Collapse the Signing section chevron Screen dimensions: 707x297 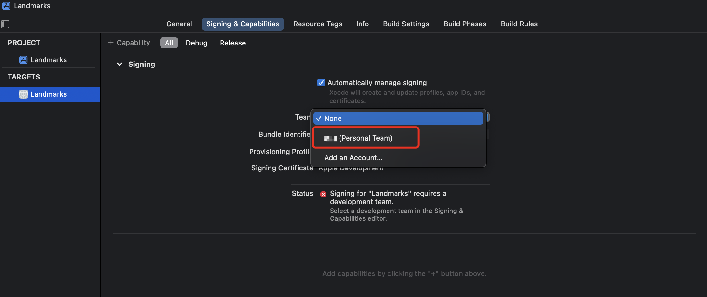[x=120, y=64]
